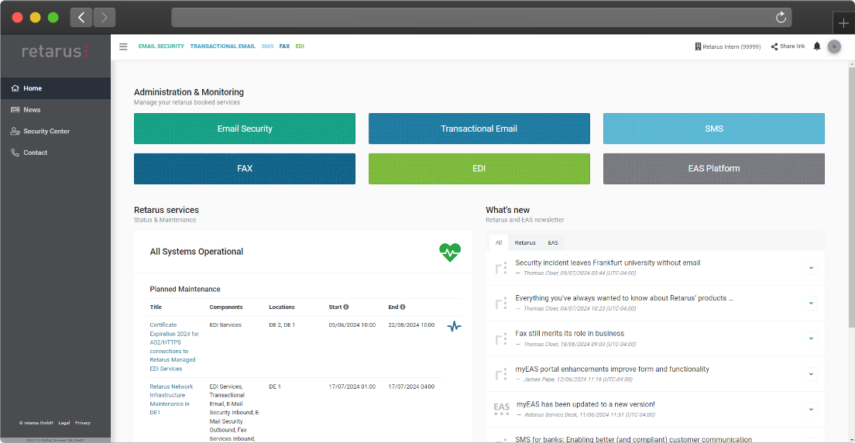Click the '17/07/2024 01:00' start cell
The height and width of the screenshot is (443, 855).
pos(352,386)
